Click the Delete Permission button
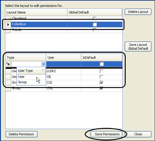 click(22, 134)
